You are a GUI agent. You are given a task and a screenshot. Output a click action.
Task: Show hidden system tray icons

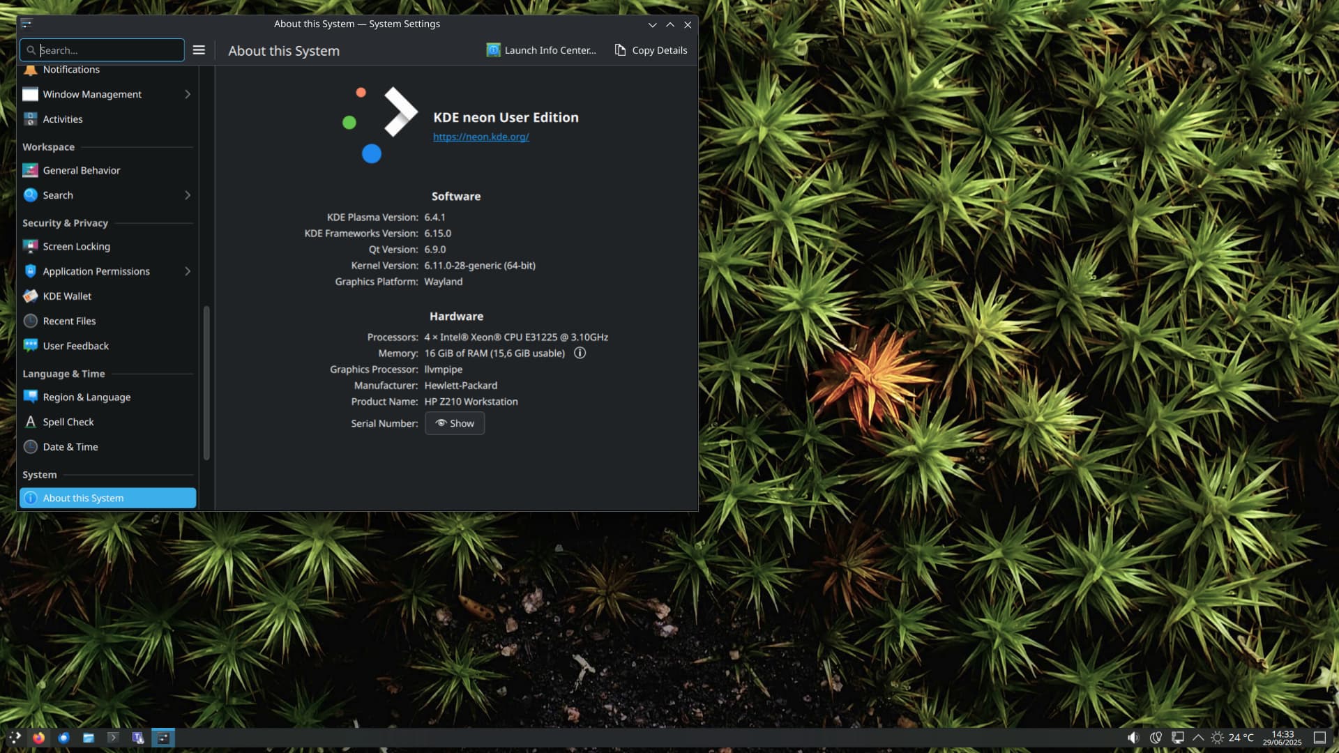[x=1198, y=738]
